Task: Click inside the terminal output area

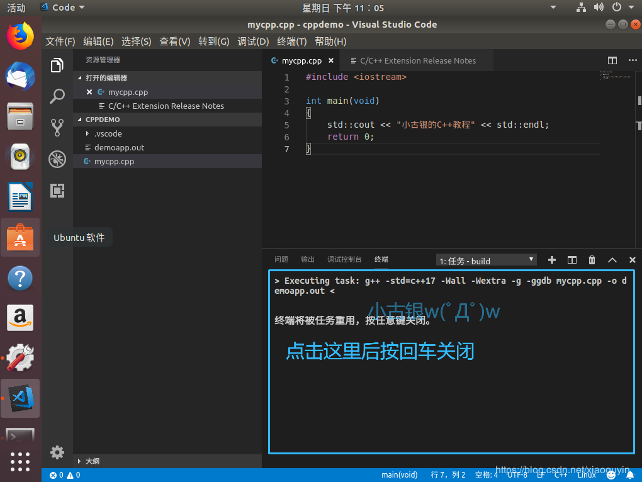Action: [x=451, y=362]
